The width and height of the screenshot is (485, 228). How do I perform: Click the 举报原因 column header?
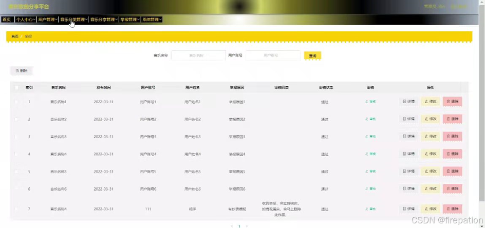click(x=237, y=87)
